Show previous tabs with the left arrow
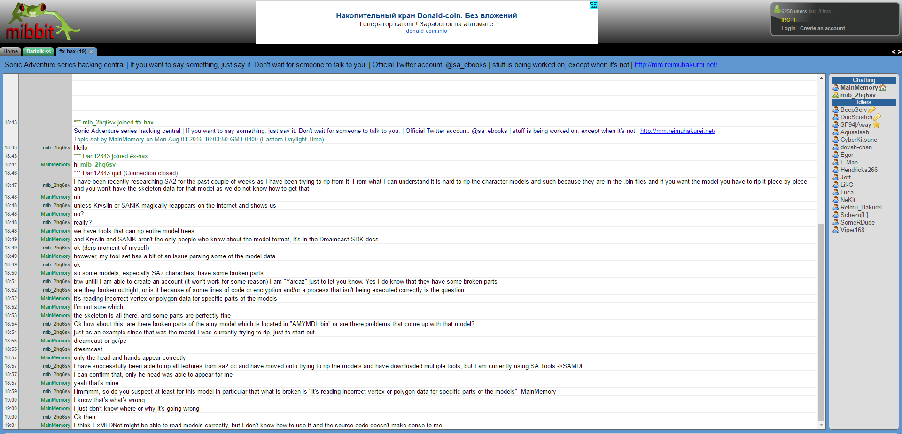The height and width of the screenshot is (434, 902). pyautogui.click(x=894, y=52)
